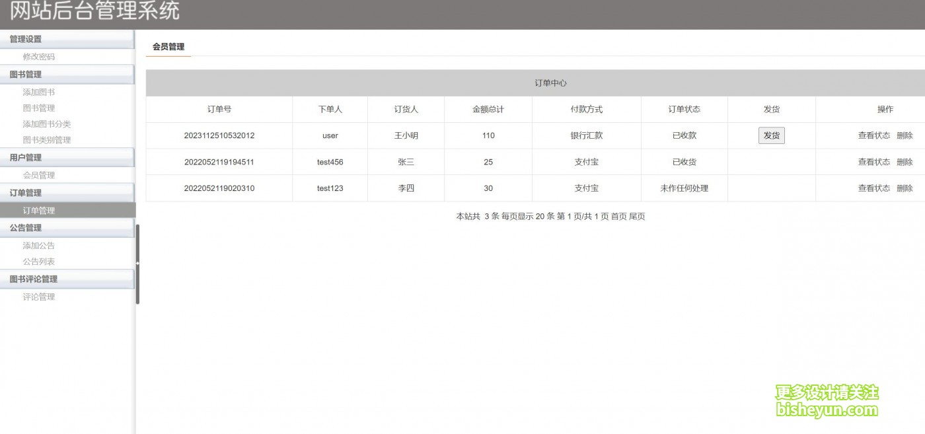This screenshot has width=925, height=434.
Task: Jump to 尾页 in pagination
Action: click(x=637, y=217)
